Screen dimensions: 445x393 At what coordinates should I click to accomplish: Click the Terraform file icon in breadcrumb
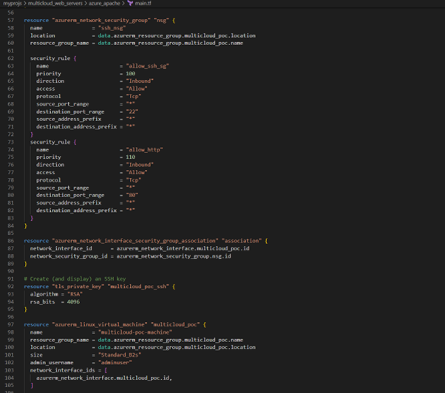coord(130,4)
